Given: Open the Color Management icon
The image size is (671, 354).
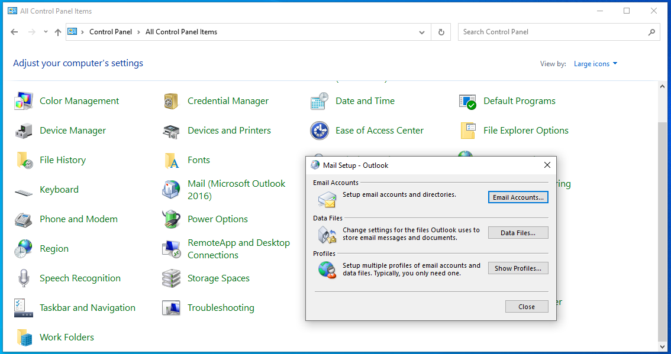Looking at the screenshot, I should [24, 101].
